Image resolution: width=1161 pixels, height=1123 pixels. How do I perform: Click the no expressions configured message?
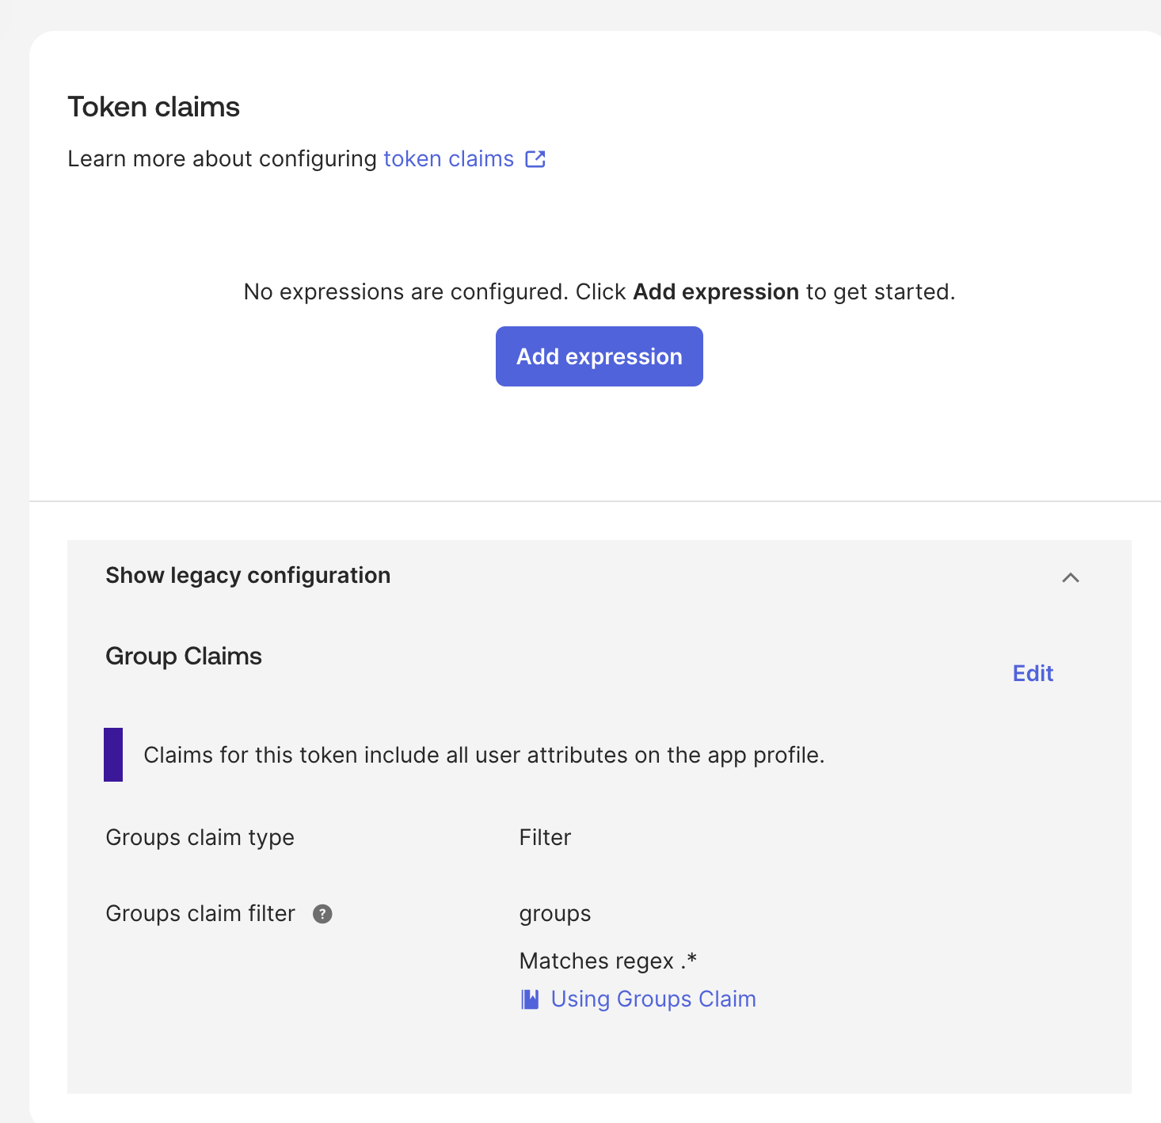[599, 291]
